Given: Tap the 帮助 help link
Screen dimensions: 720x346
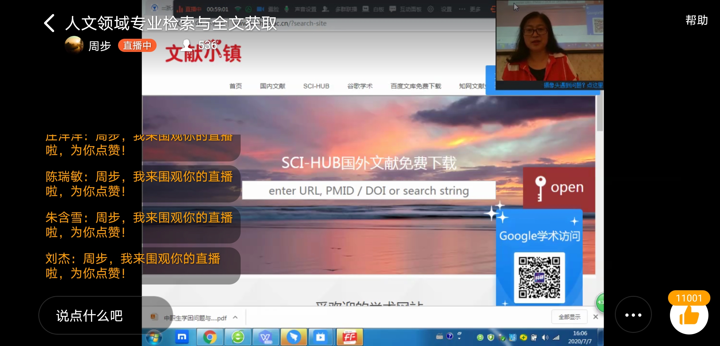Looking at the screenshot, I should 696,21.
